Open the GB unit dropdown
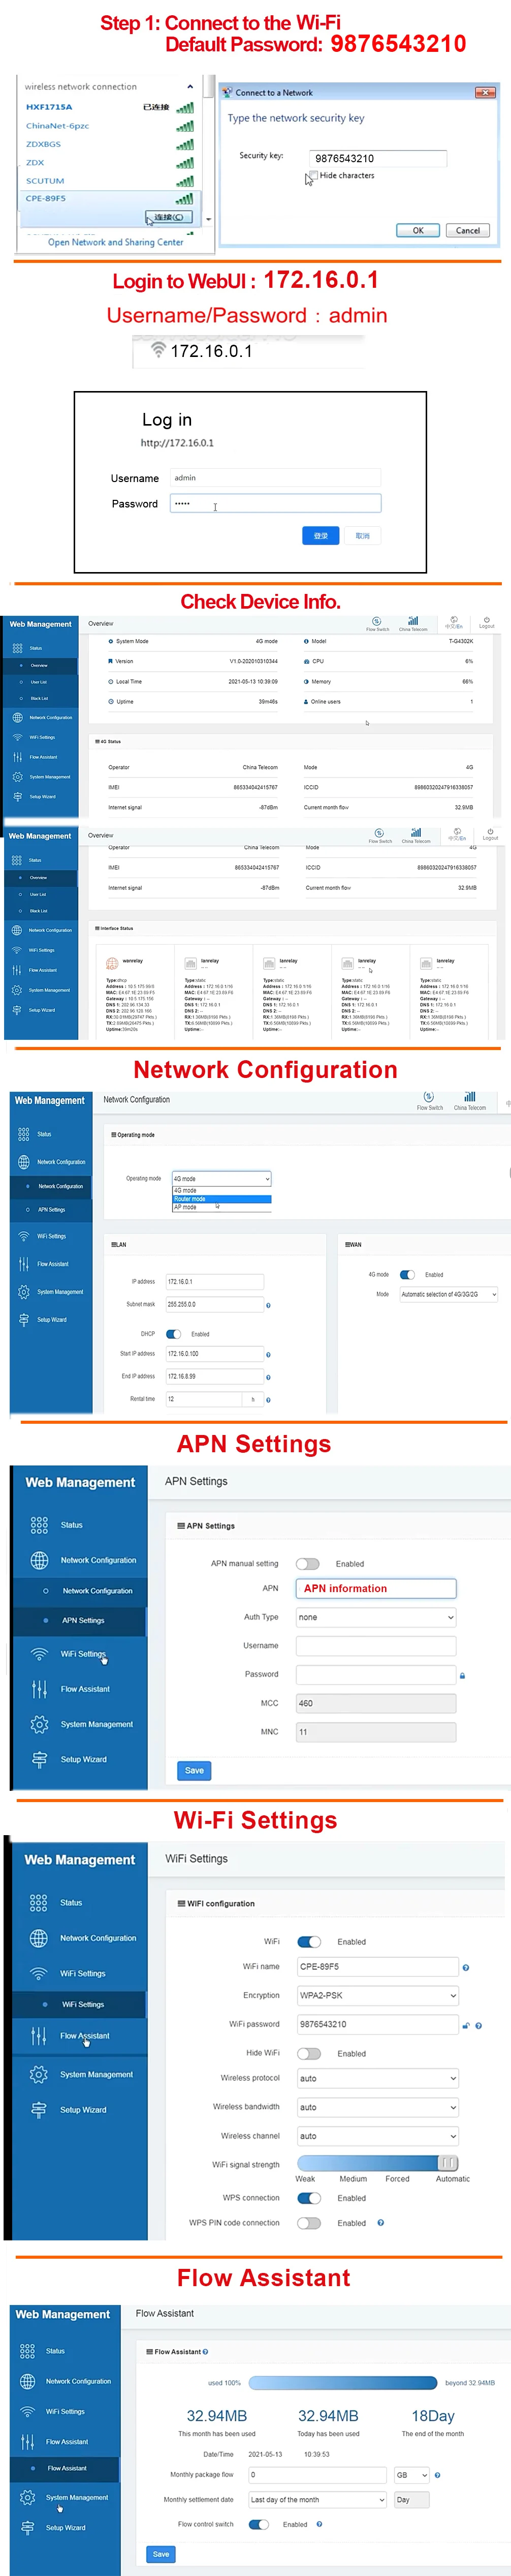The height and width of the screenshot is (2576, 511). point(412,2475)
